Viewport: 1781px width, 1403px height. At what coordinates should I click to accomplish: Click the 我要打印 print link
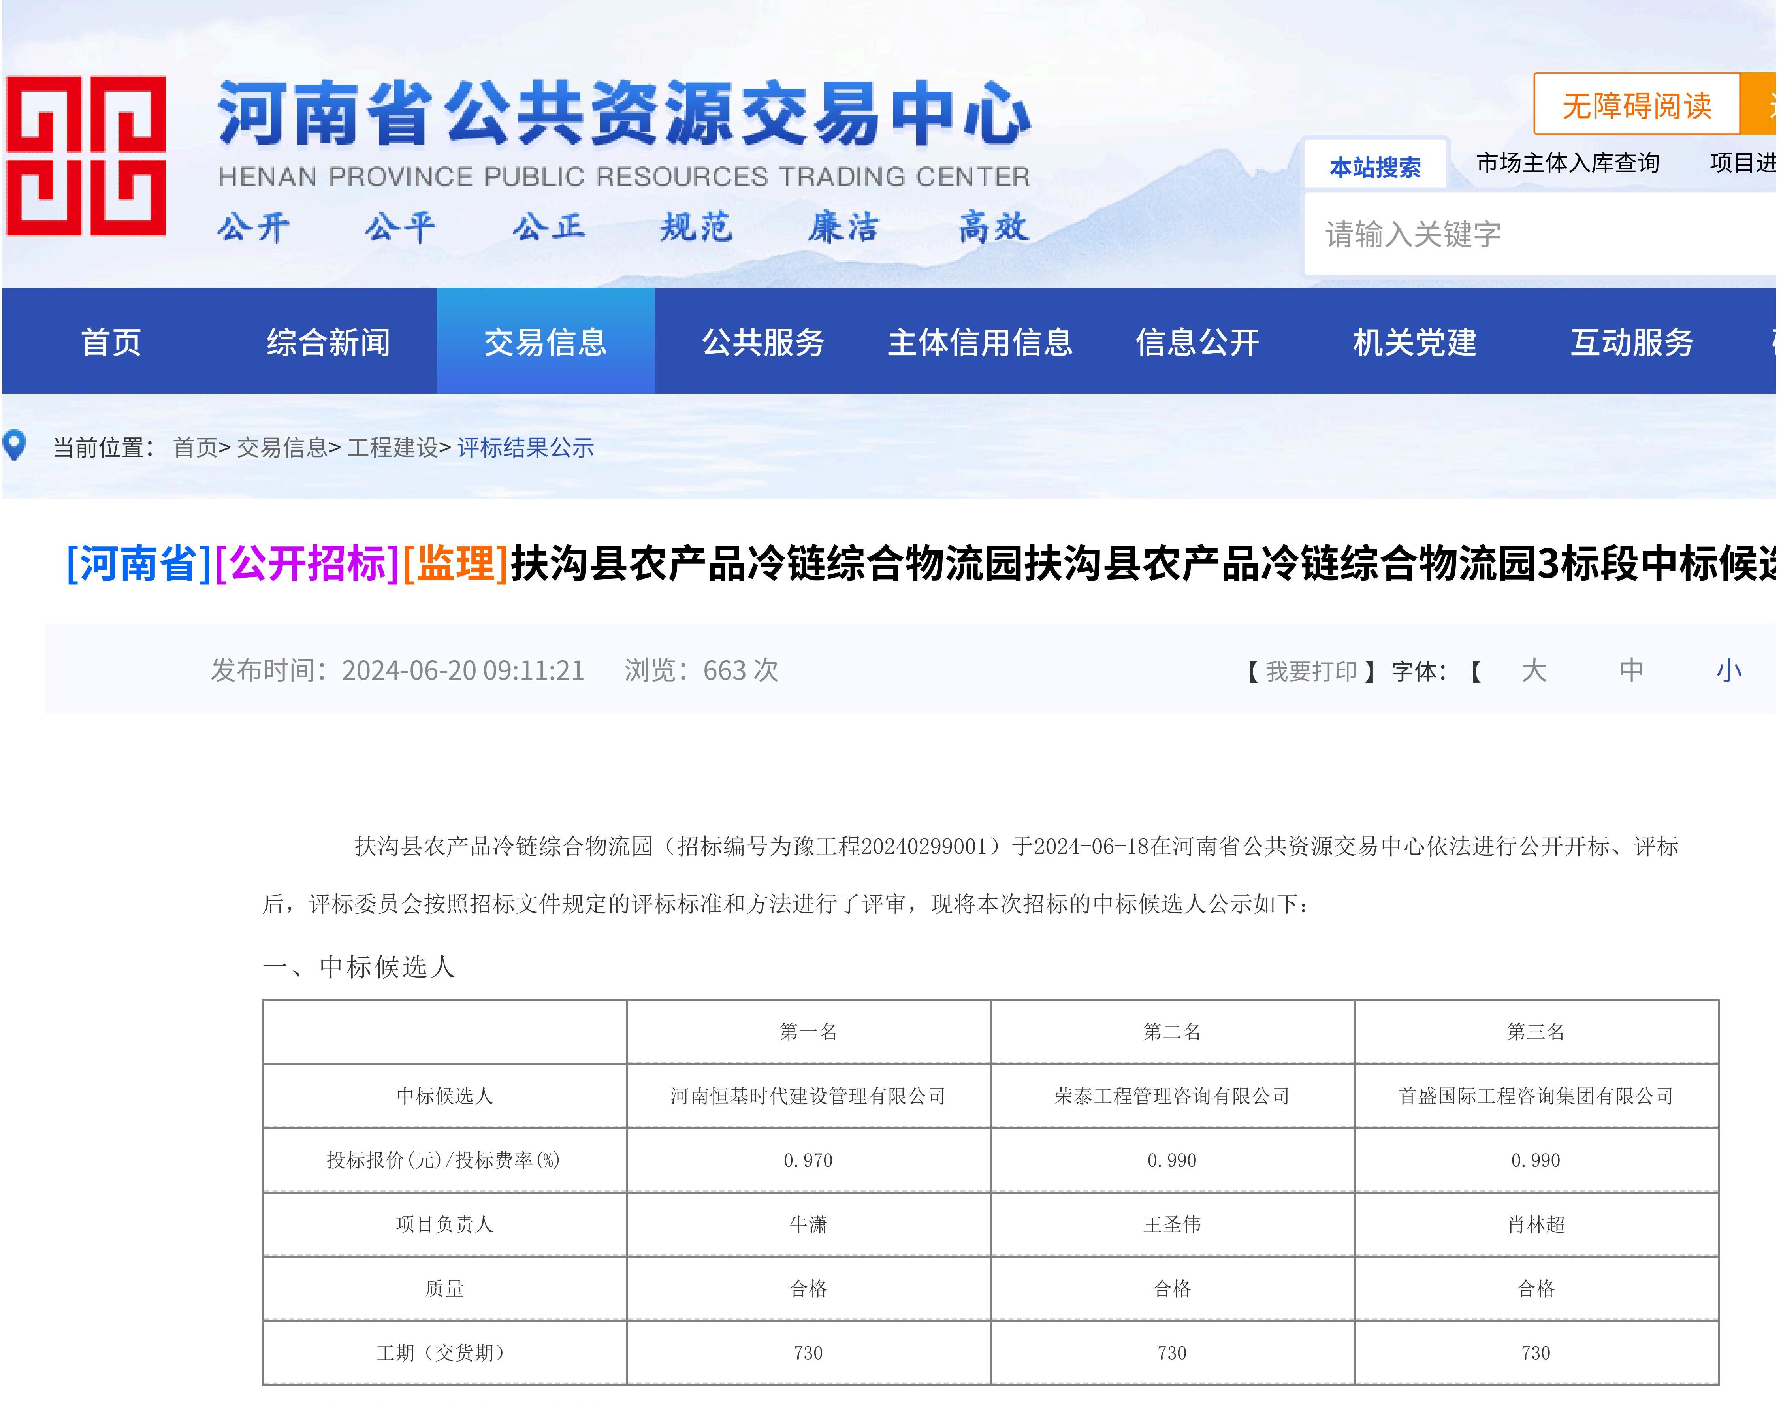tap(1310, 672)
